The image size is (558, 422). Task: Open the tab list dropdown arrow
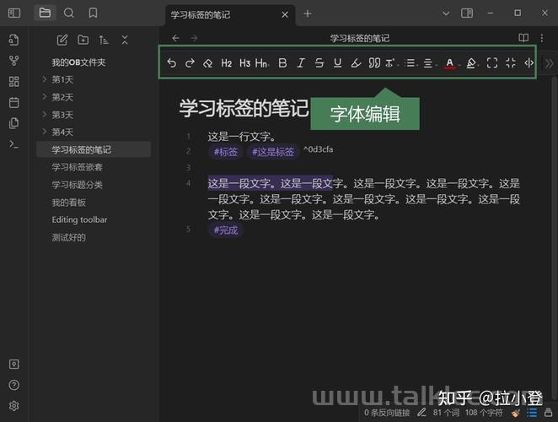[446, 14]
